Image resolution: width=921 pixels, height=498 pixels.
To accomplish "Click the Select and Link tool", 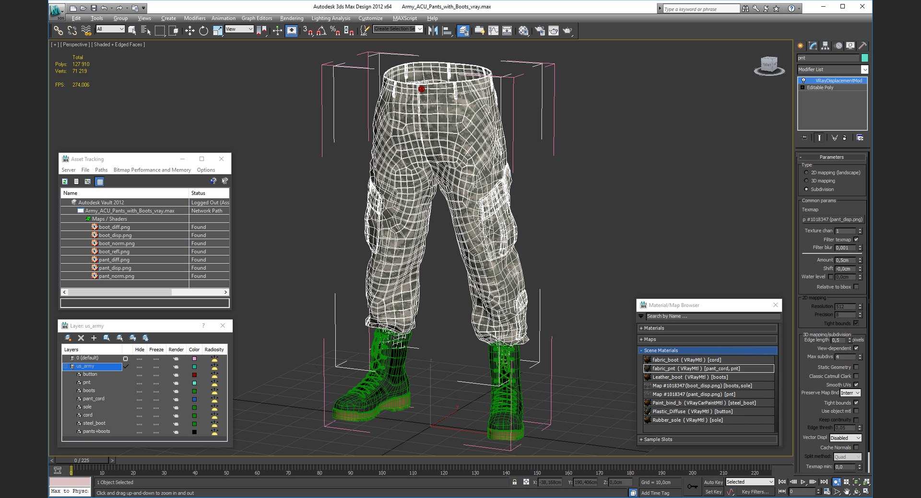I will point(58,31).
